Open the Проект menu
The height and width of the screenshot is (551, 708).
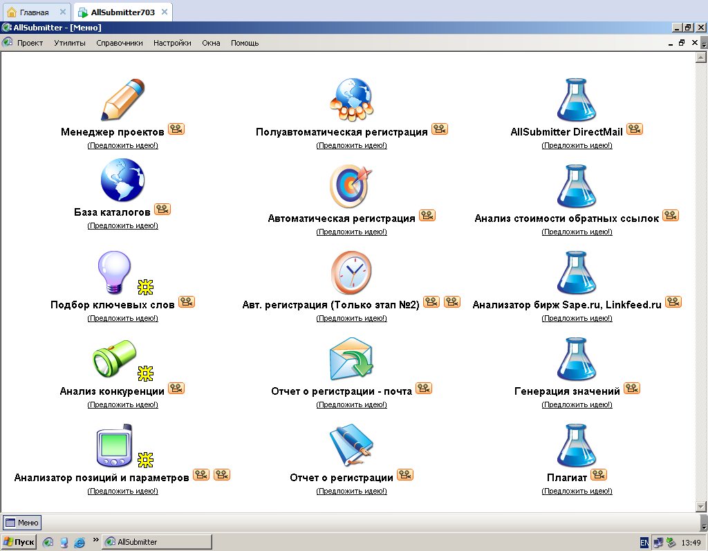pos(30,43)
